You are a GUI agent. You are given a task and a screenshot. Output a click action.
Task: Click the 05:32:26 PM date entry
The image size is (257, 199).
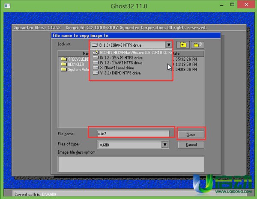pyautogui.click(x=186, y=59)
